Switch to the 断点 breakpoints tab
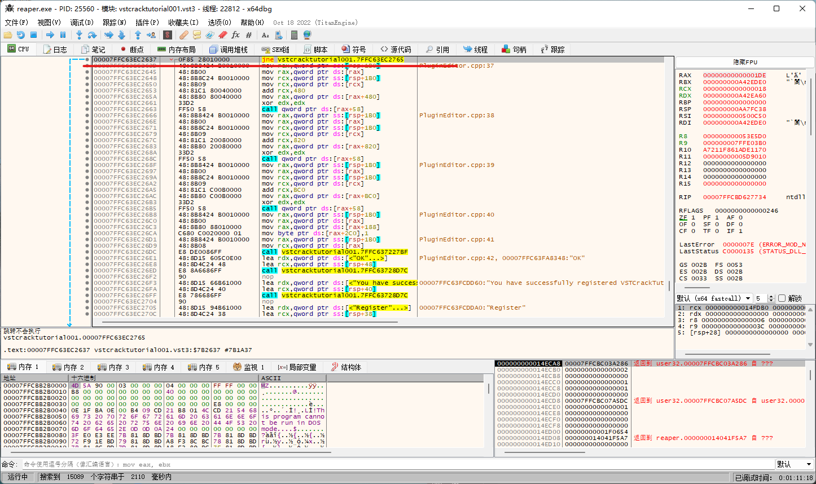The width and height of the screenshot is (816, 484). coord(131,50)
